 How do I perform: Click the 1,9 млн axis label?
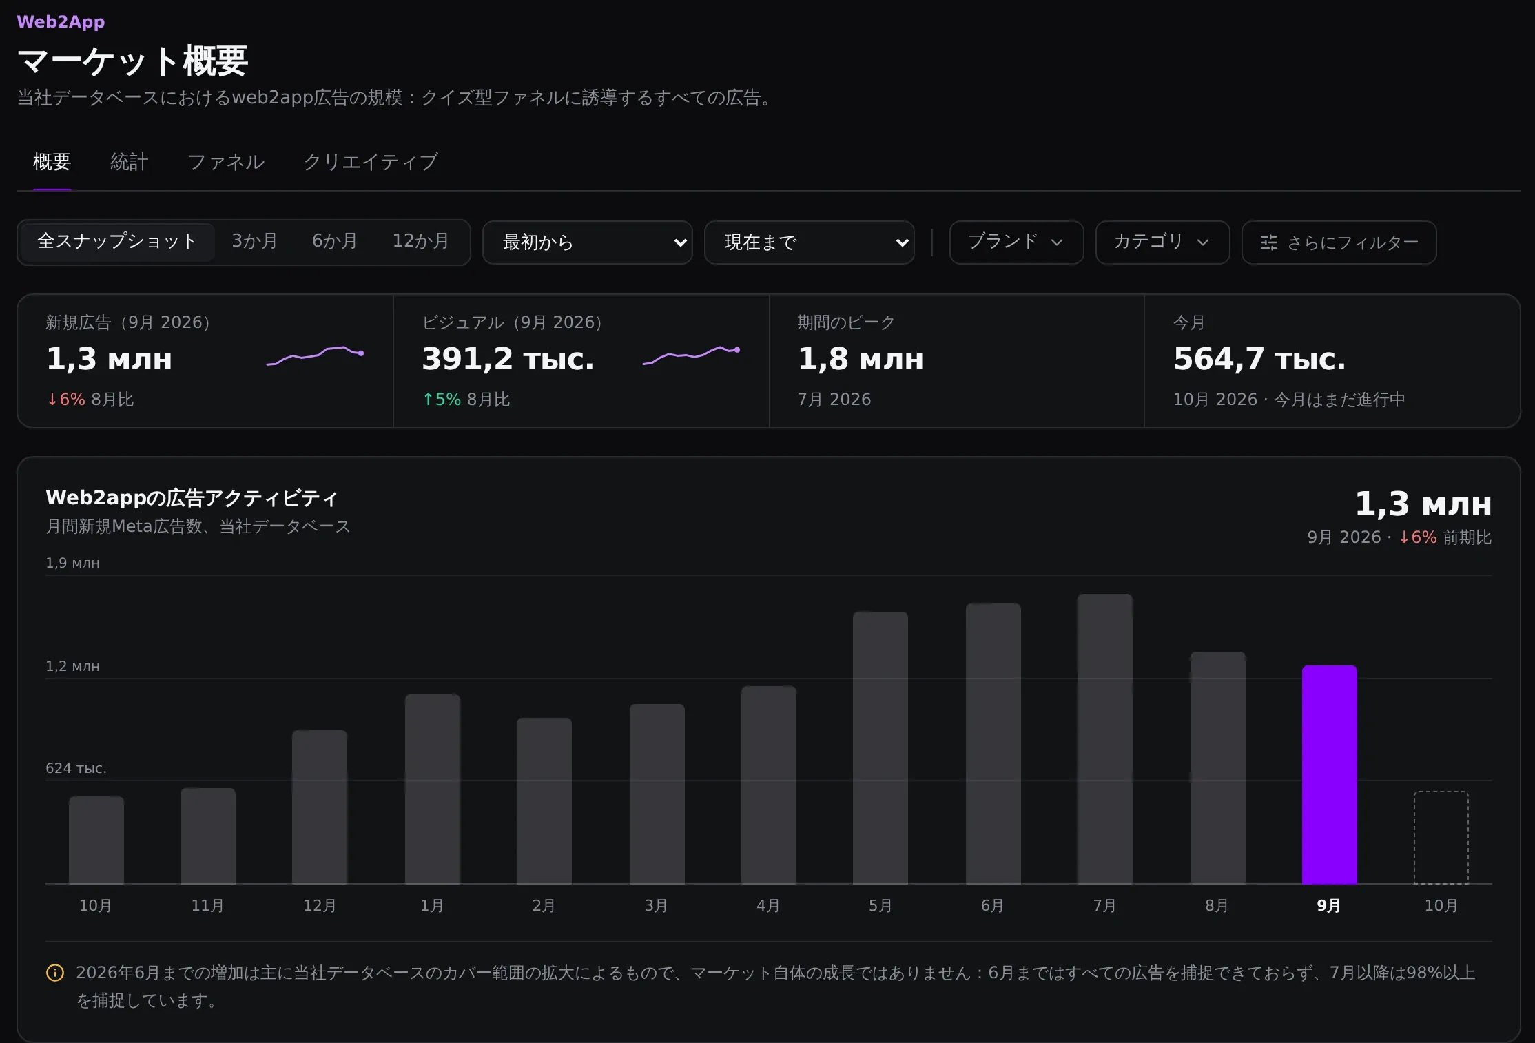72,563
